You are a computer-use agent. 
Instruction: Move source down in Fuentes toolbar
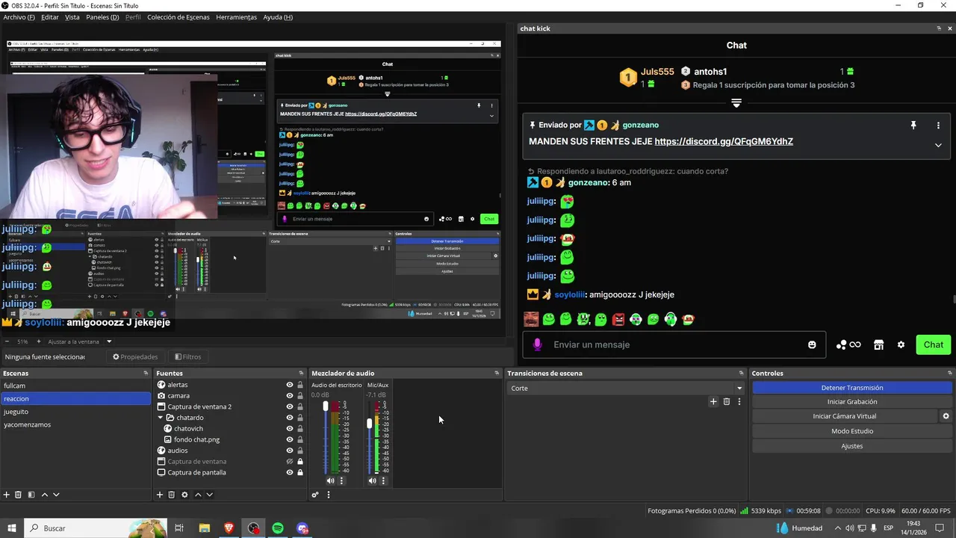[x=209, y=495]
